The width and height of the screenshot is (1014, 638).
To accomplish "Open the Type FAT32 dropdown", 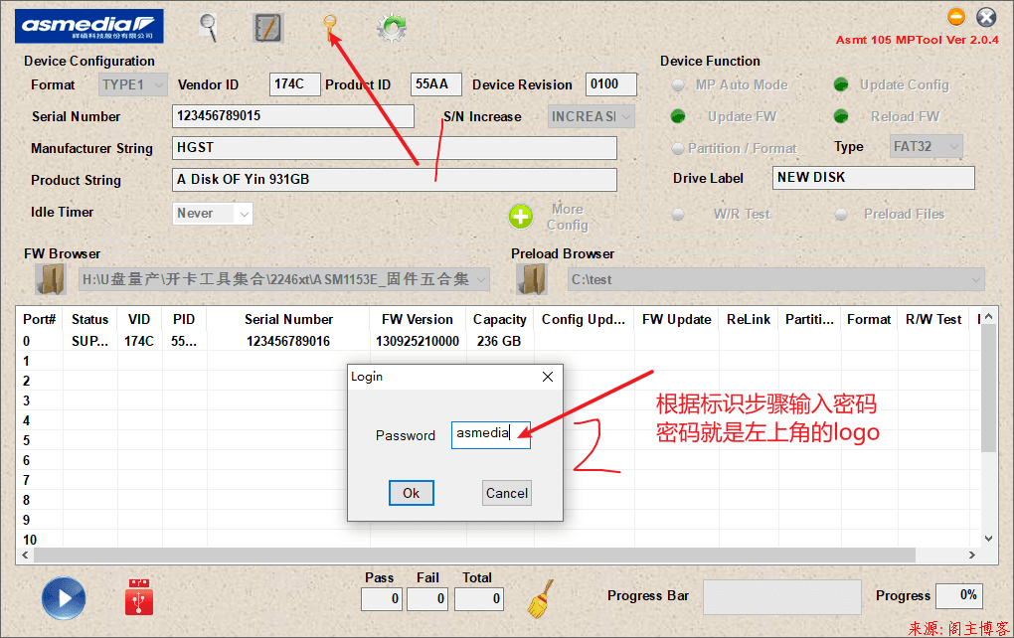I will click(x=927, y=147).
